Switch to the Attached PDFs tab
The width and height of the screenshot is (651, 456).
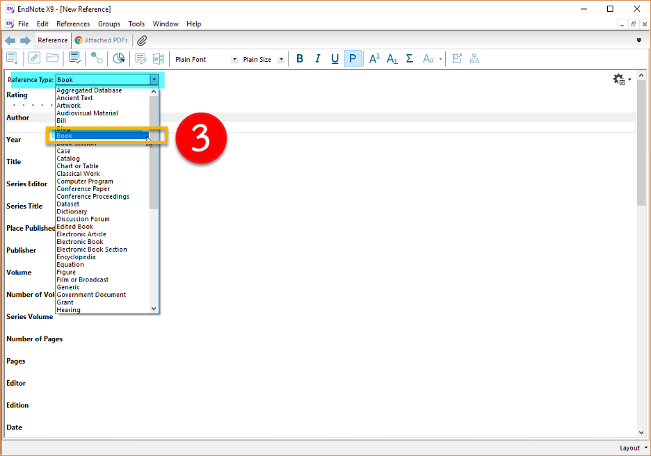(x=102, y=40)
